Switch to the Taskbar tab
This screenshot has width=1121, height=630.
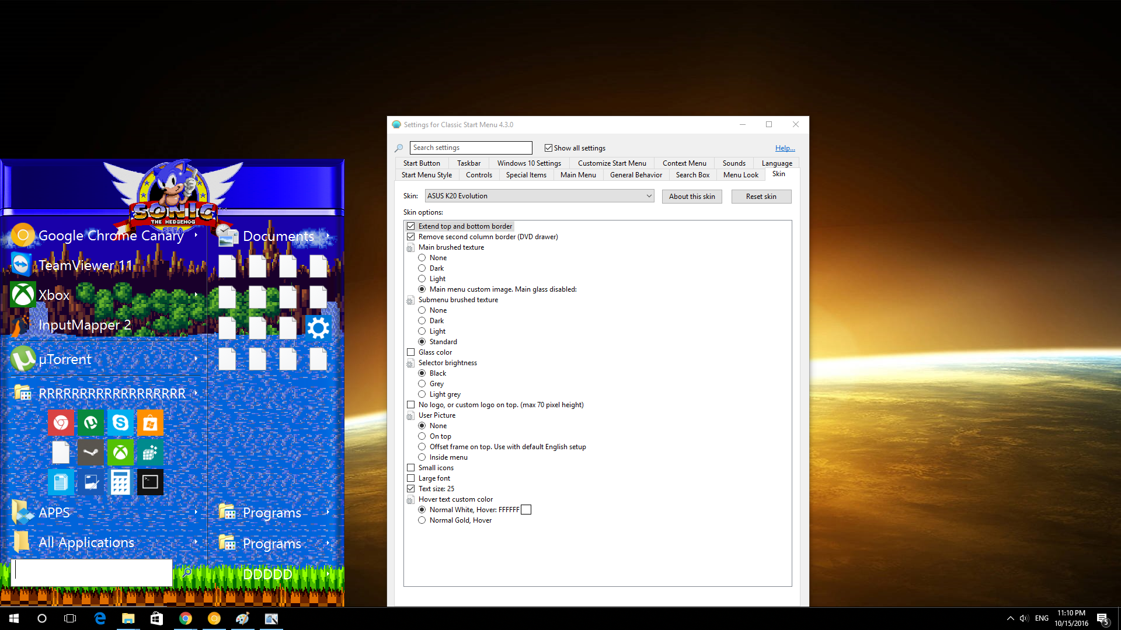point(468,163)
